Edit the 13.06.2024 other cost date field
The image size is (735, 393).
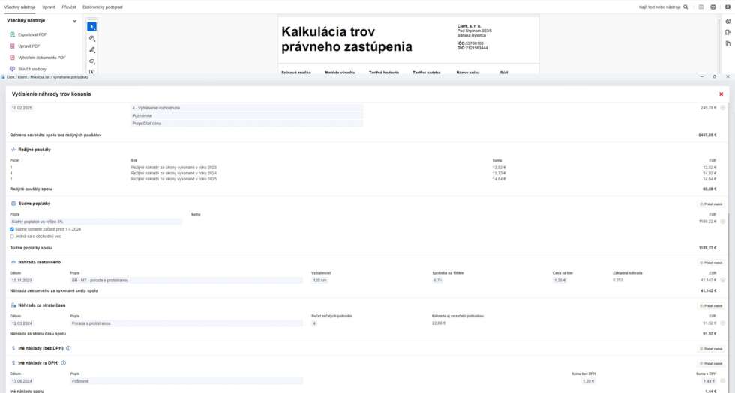point(22,381)
